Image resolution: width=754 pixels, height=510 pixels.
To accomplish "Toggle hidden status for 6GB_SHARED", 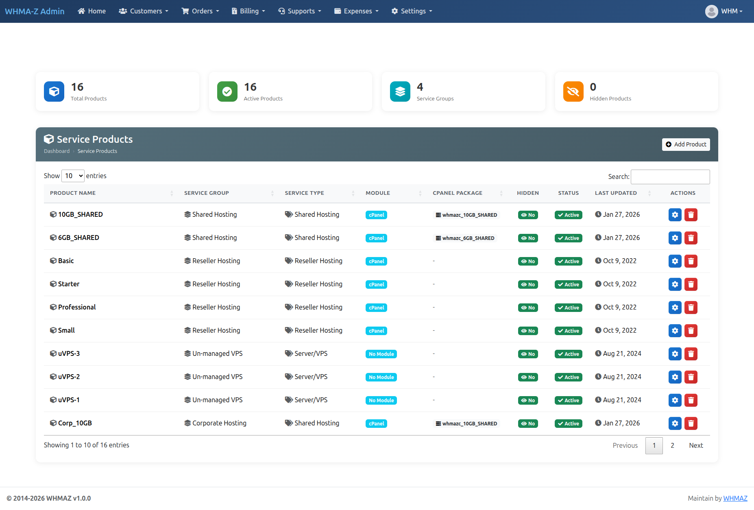I will [527, 238].
